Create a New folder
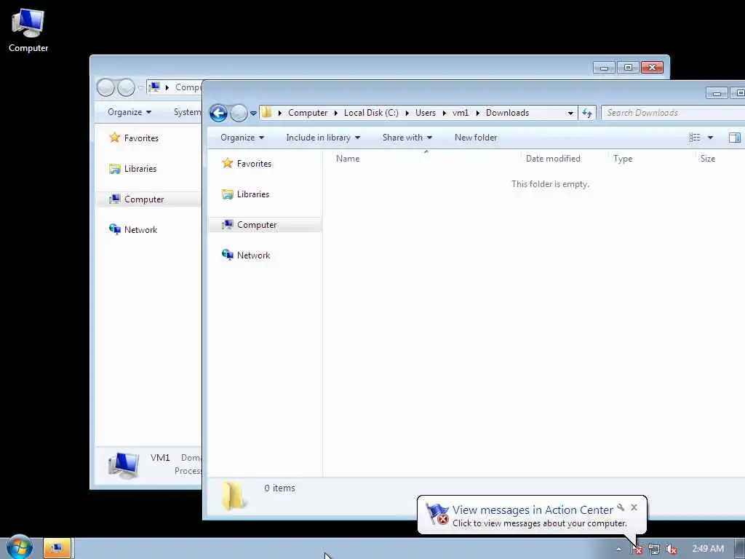This screenshot has width=745, height=559. click(x=476, y=138)
